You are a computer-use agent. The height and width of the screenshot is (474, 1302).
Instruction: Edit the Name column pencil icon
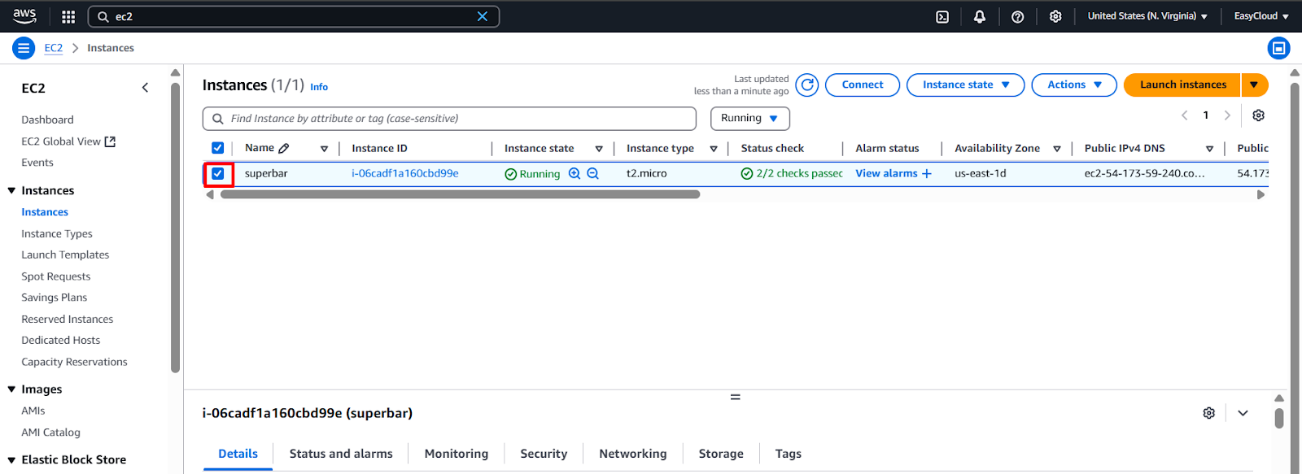click(x=284, y=149)
